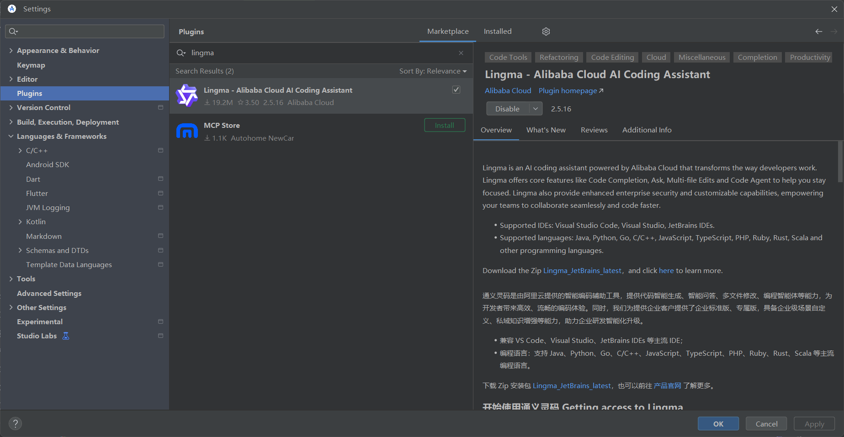
Task: Focus the settings search input field
Action: tap(85, 32)
